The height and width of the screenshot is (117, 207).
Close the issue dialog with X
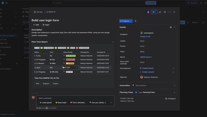coord(174,12)
